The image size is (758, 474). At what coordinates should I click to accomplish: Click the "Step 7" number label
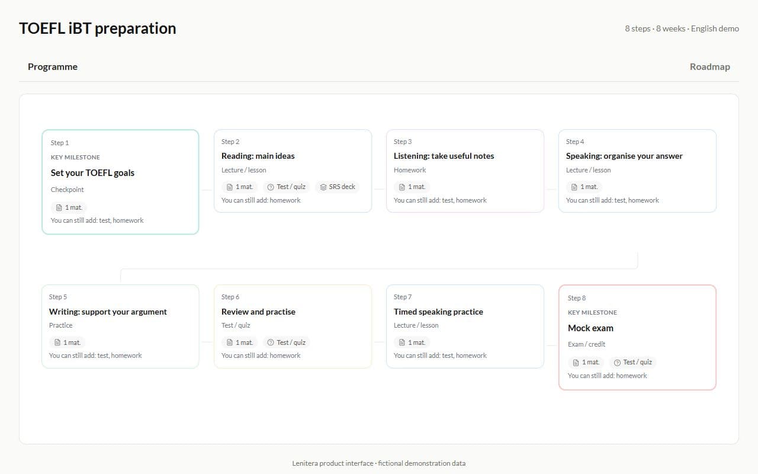coord(403,297)
